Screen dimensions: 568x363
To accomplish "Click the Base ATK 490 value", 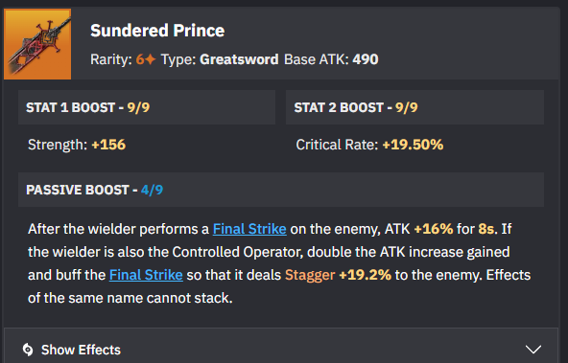I will click(366, 59).
